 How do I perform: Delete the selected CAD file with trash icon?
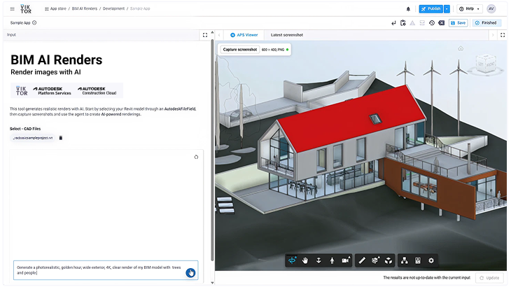61,138
